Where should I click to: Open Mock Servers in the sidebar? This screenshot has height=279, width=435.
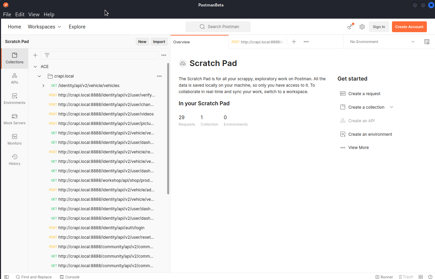click(x=15, y=119)
